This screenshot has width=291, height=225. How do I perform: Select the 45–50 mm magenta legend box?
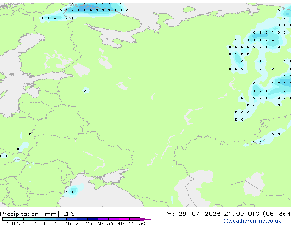pyautogui.click(x=135, y=219)
